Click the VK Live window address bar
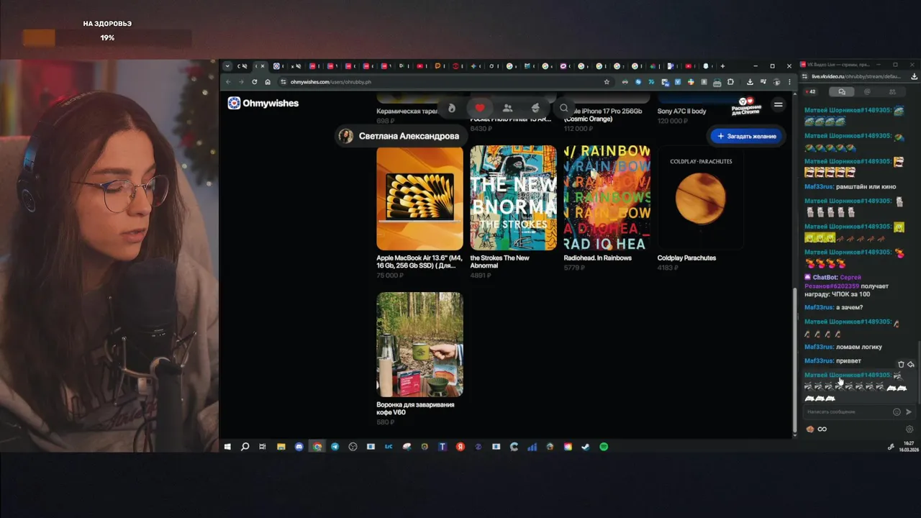This screenshot has width=921, height=518. 856,76
